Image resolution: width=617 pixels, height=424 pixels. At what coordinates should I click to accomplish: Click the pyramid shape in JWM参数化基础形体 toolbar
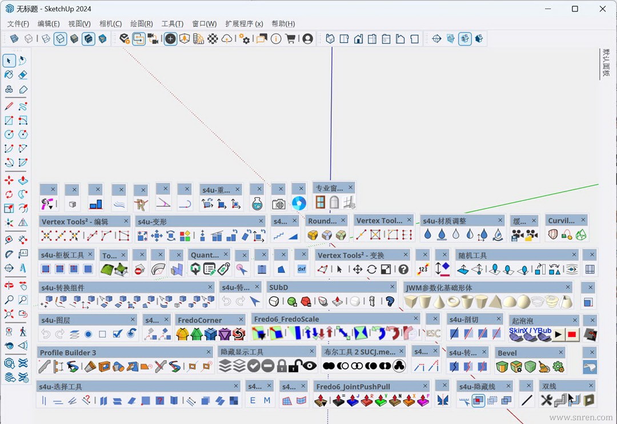[x=495, y=302]
